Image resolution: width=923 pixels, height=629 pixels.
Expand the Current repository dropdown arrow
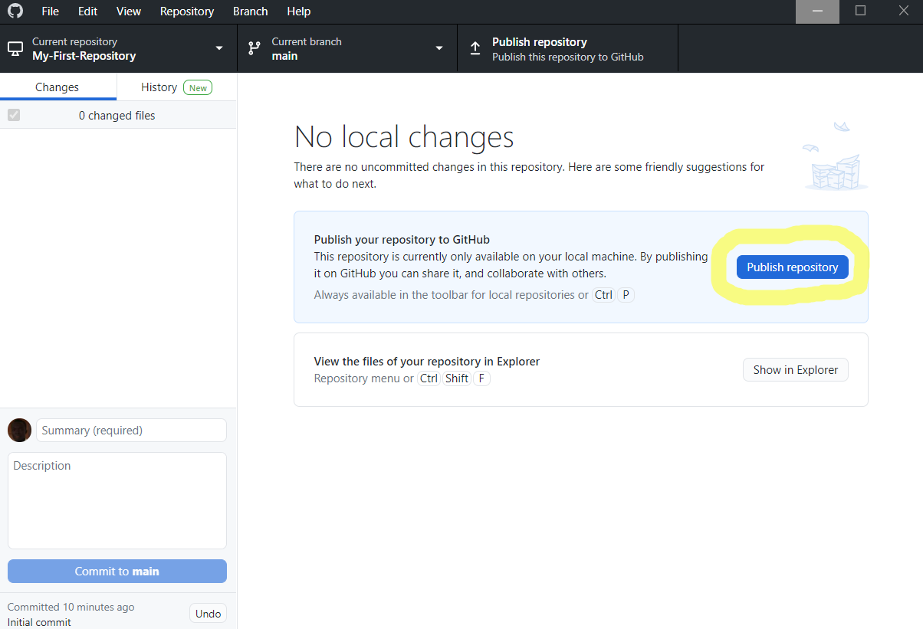tap(219, 48)
